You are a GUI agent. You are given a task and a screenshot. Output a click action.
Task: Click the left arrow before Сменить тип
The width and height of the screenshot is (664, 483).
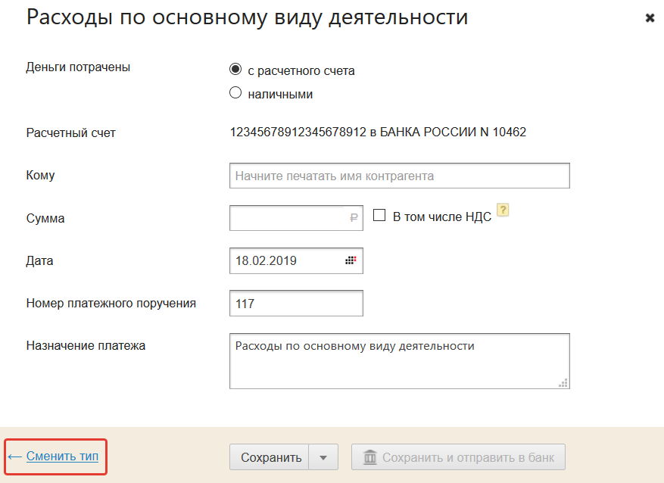point(14,457)
